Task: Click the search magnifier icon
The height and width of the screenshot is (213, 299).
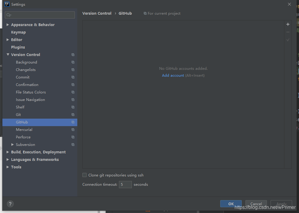Action: pyautogui.click(x=9, y=15)
